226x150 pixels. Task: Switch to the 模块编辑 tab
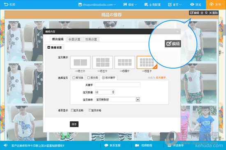click(58, 39)
